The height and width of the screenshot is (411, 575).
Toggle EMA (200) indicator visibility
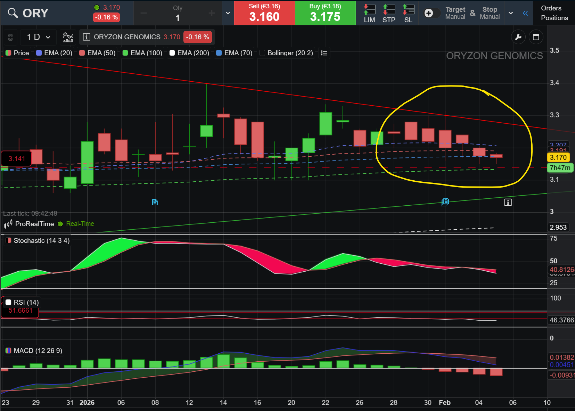coord(172,53)
